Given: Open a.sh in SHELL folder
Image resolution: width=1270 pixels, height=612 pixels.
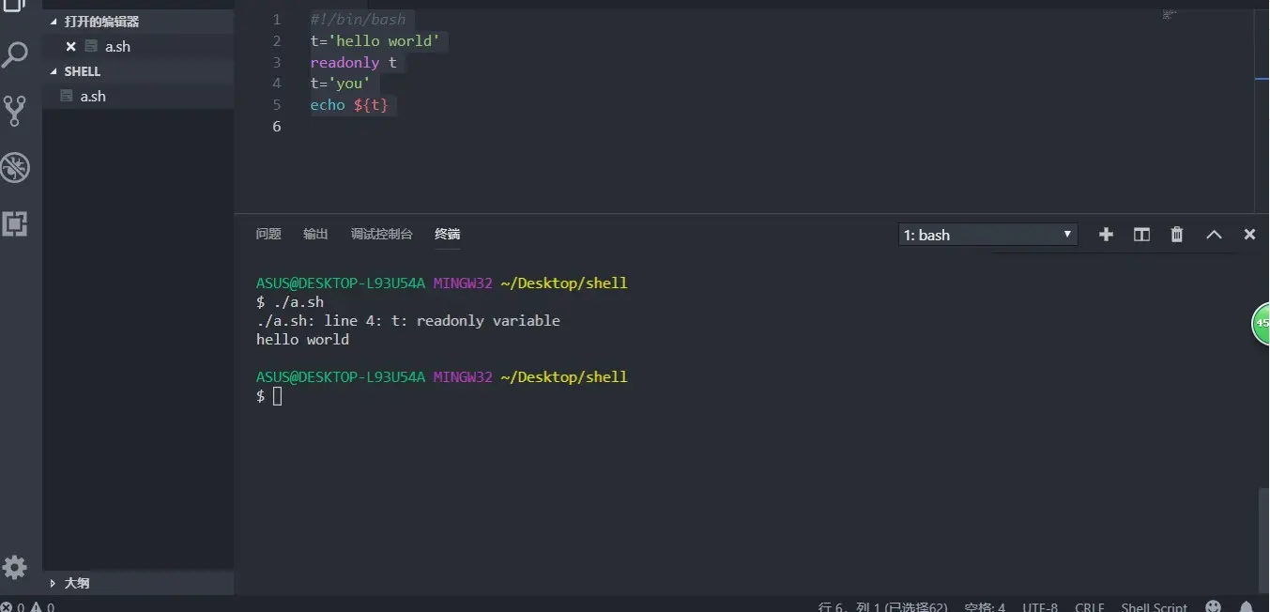Looking at the screenshot, I should pyautogui.click(x=138, y=96).
